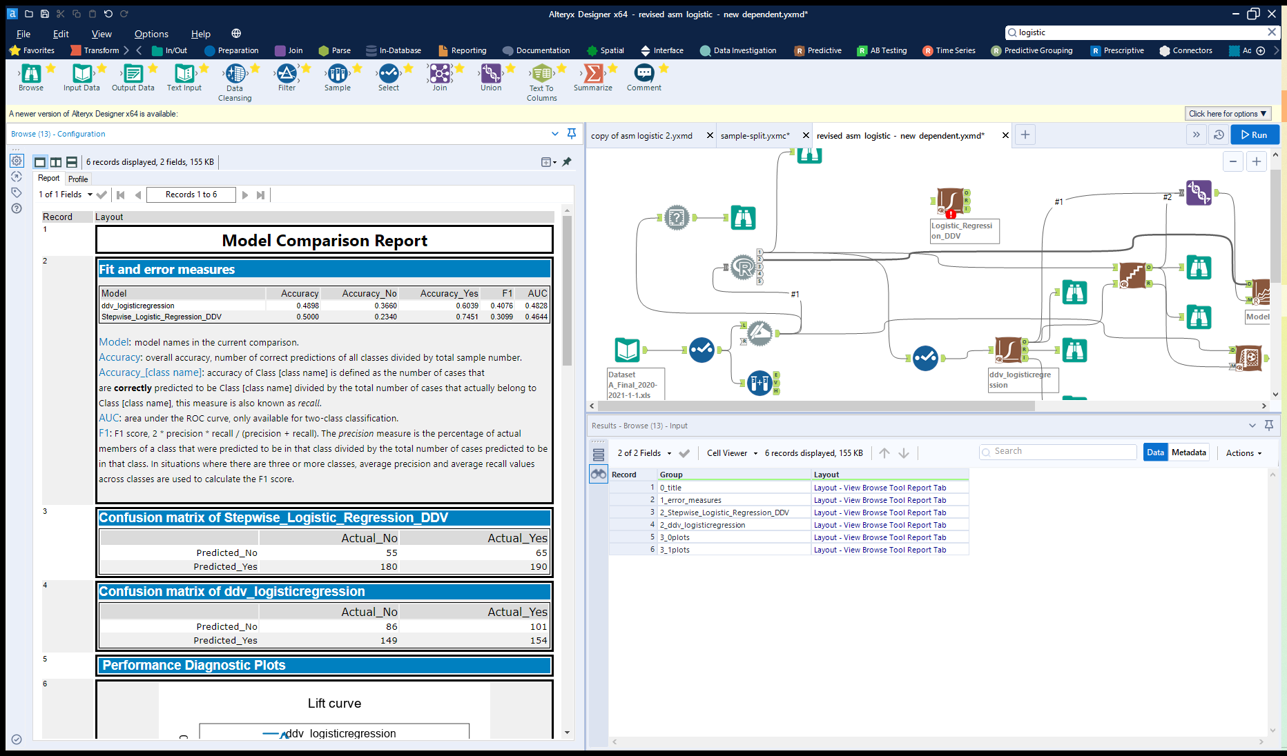Open the Options menu

[151, 34]
